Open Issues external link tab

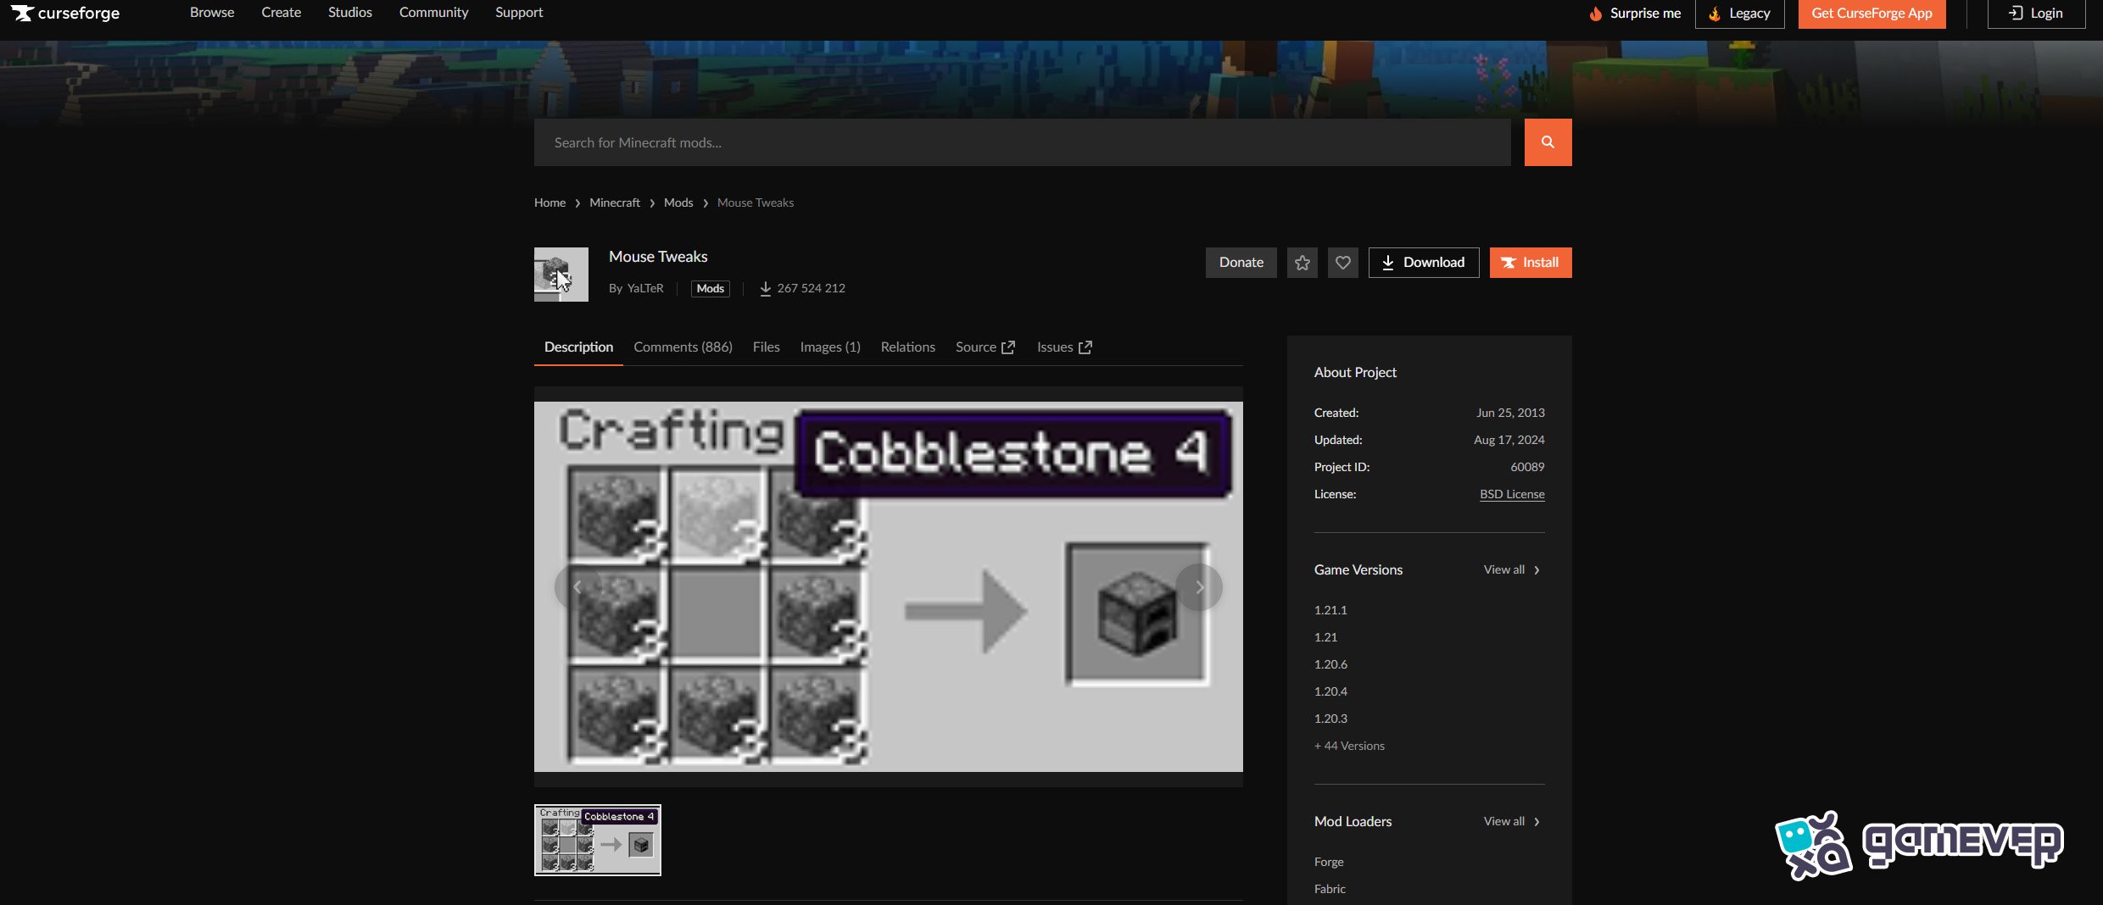[x=1064, y=347]
